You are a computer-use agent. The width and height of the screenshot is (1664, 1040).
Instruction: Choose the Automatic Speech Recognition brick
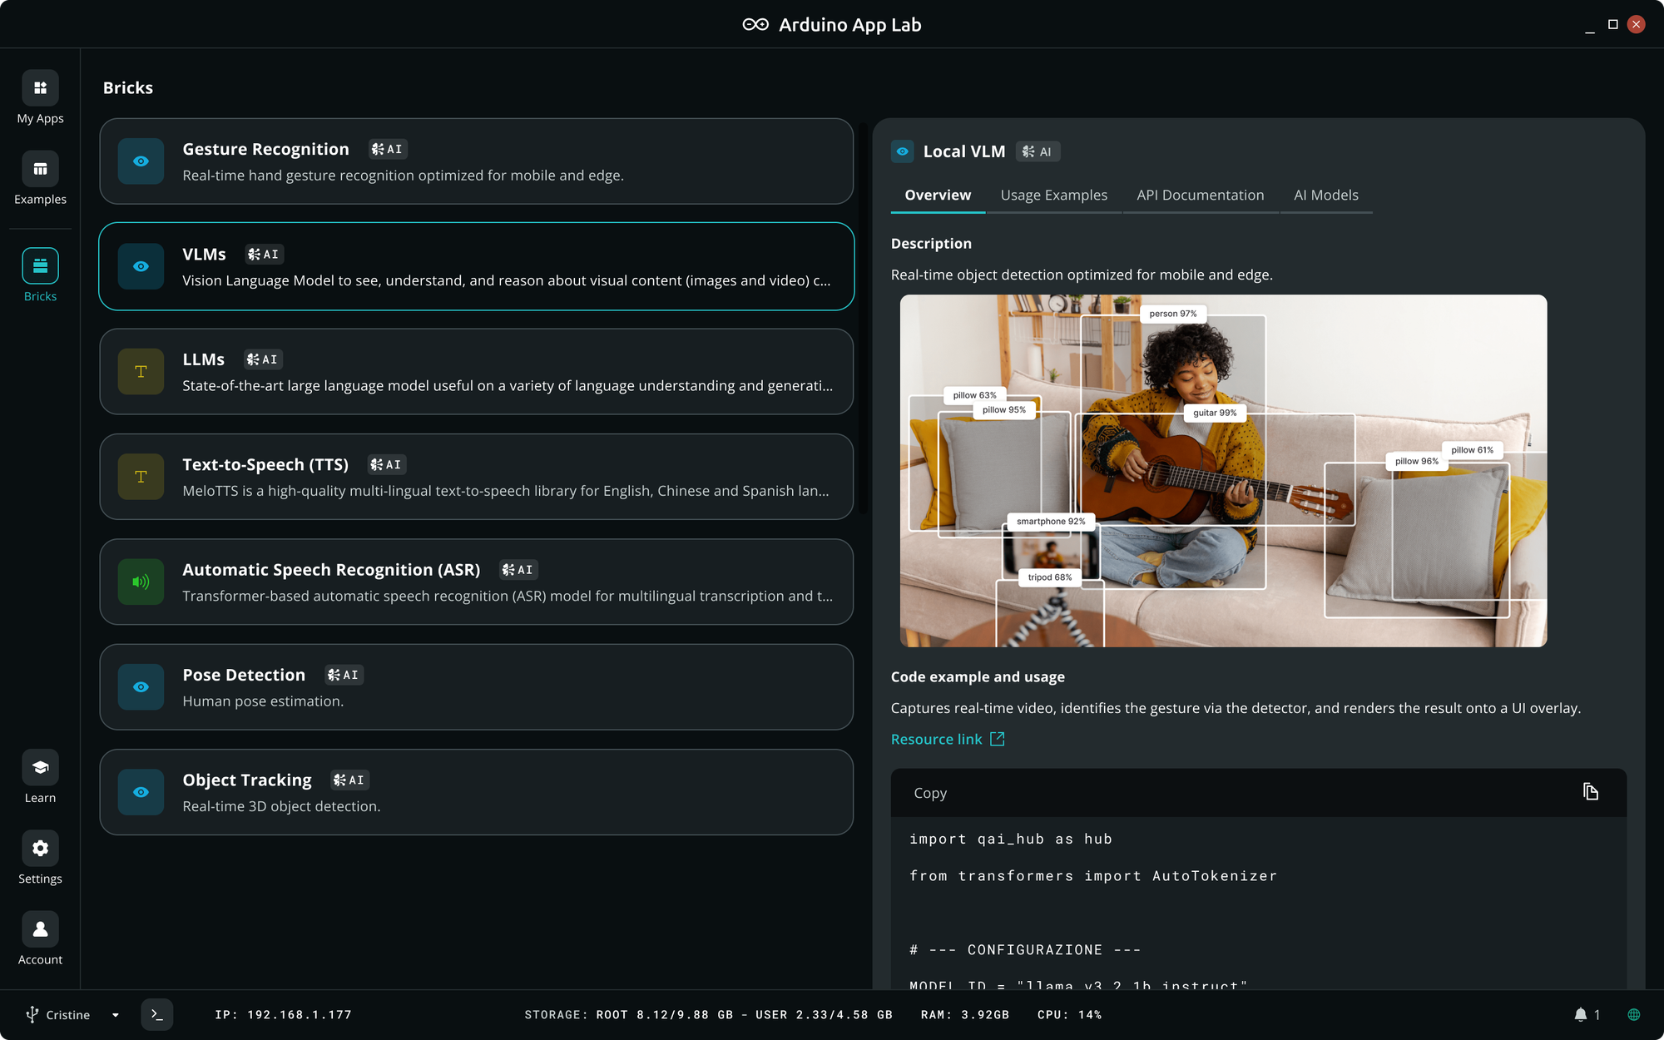(476, 582)
